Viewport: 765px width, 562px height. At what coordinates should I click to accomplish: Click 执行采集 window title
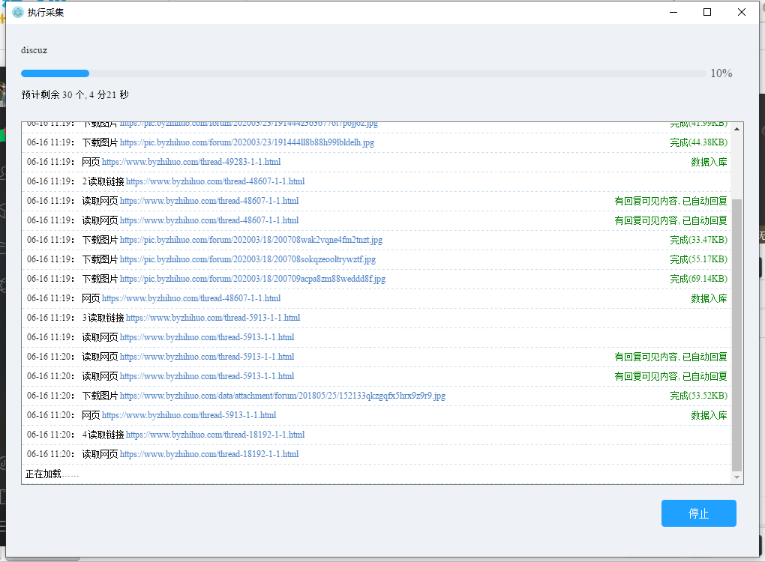pyautogui.click(x=45, y=12)
